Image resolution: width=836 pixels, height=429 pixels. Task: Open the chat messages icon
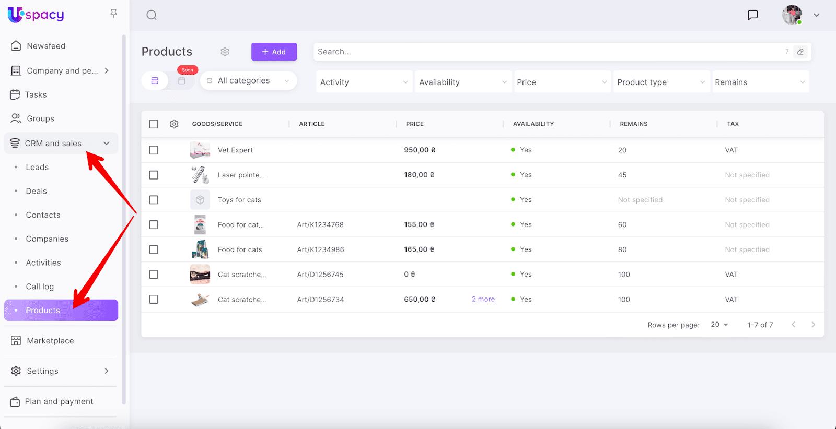point(752,15)
